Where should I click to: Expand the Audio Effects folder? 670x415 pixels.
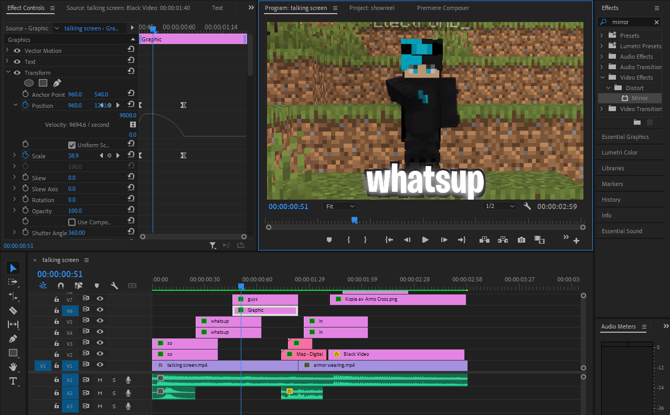[x=602, y=57]
